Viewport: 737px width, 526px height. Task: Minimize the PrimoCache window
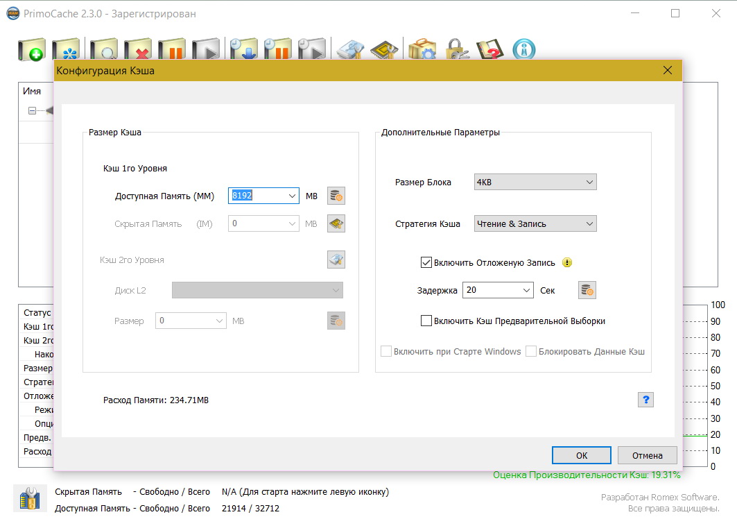[635, 13]
